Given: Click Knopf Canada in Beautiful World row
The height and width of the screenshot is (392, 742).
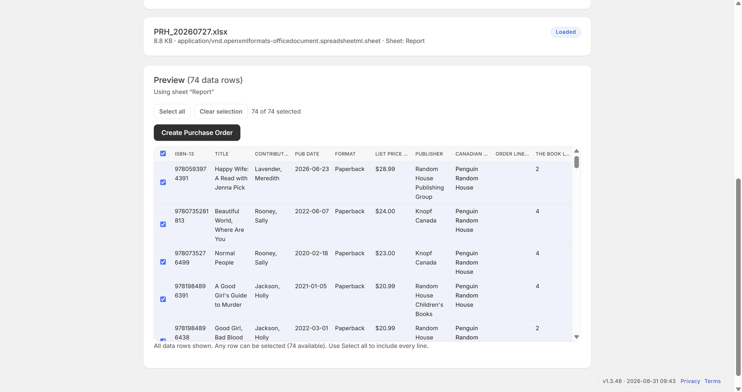Looking at the screenshot, I should pos(426,216).
